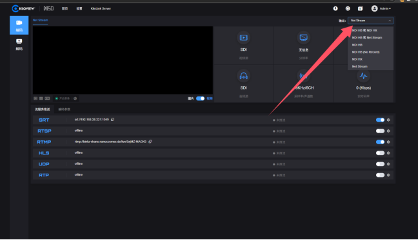The width and height of the screenshot is (418, 240).
Task: Open RTMP row settings gear
Action: (388, 142)
